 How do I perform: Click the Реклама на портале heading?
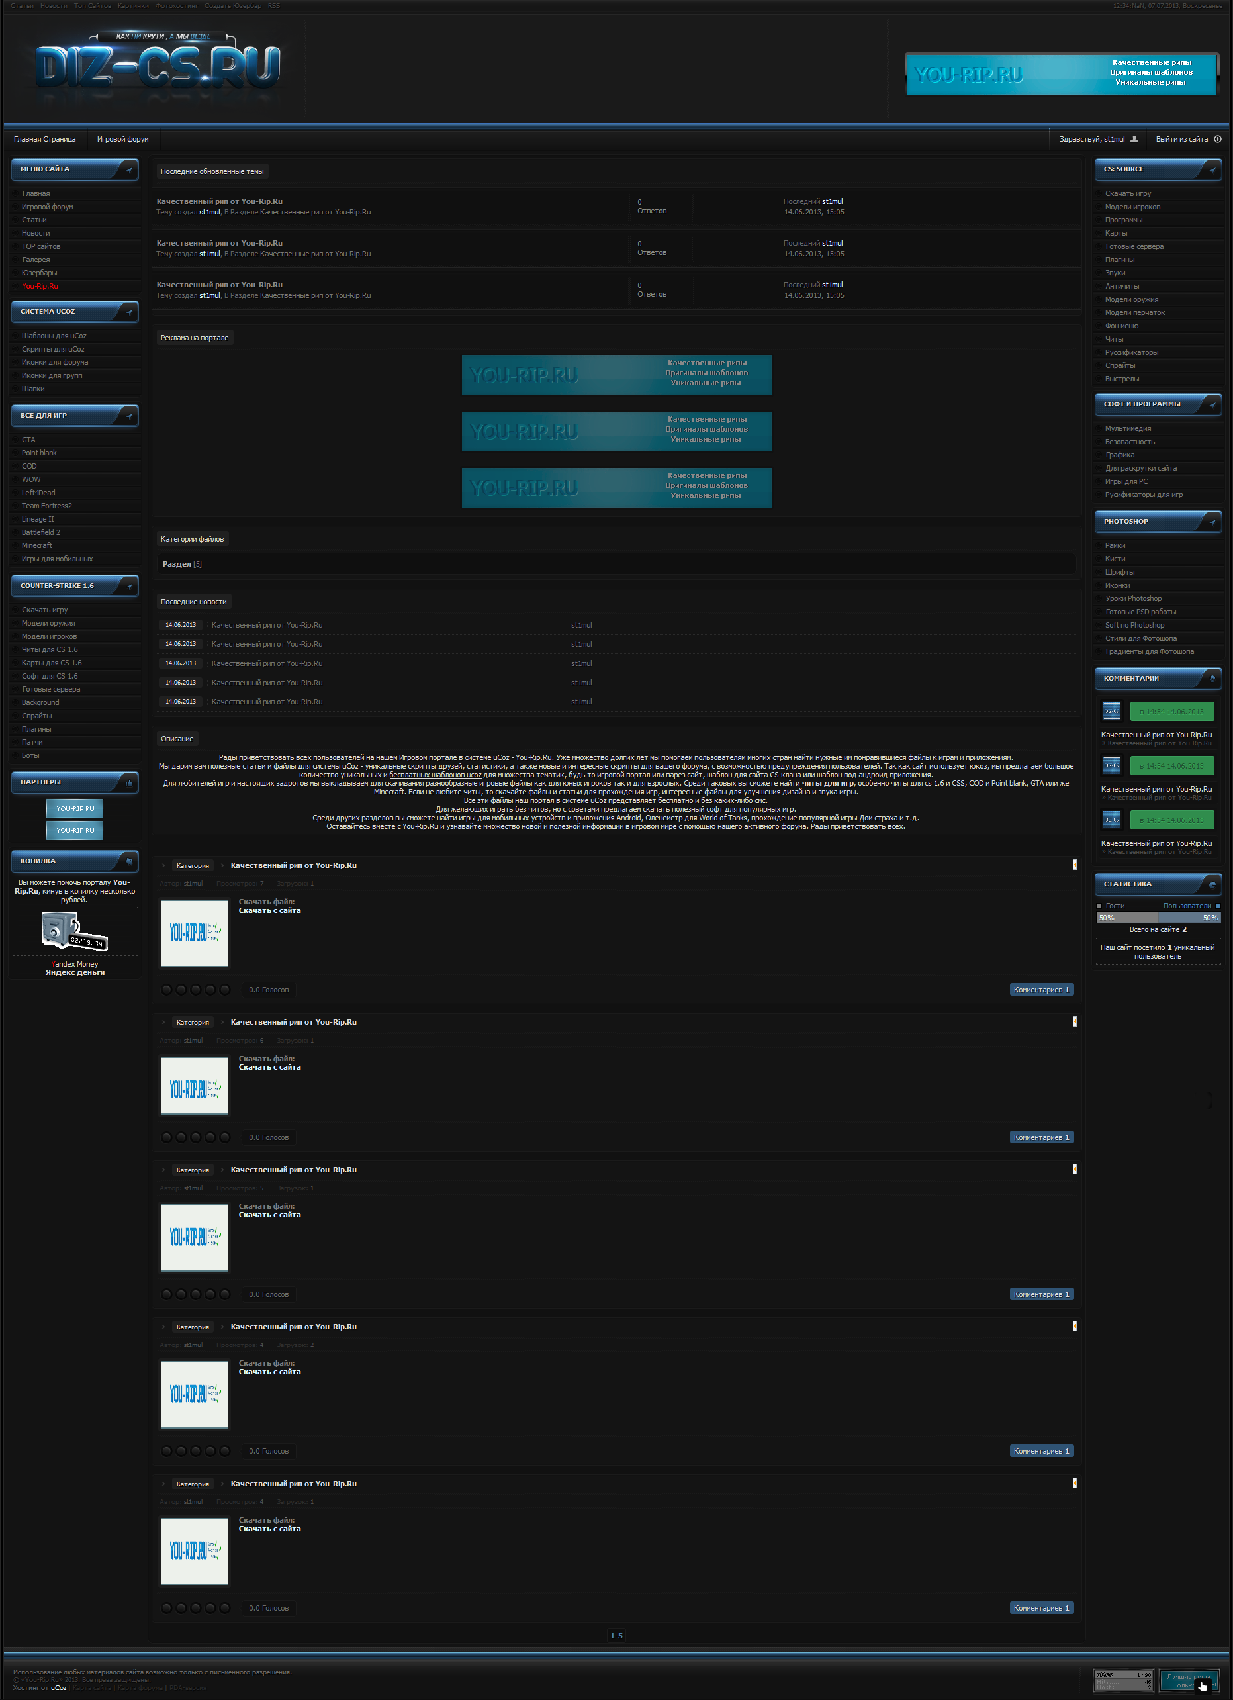(195, 338)
